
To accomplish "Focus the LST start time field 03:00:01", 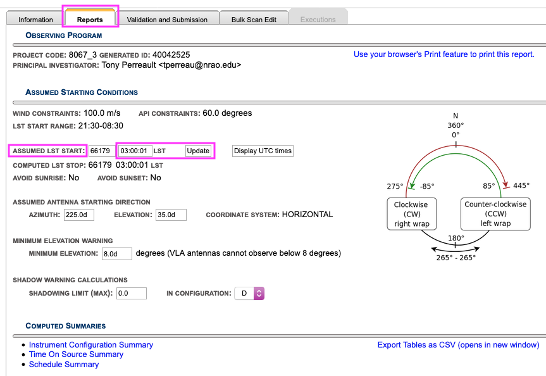I will coord(135,151).
